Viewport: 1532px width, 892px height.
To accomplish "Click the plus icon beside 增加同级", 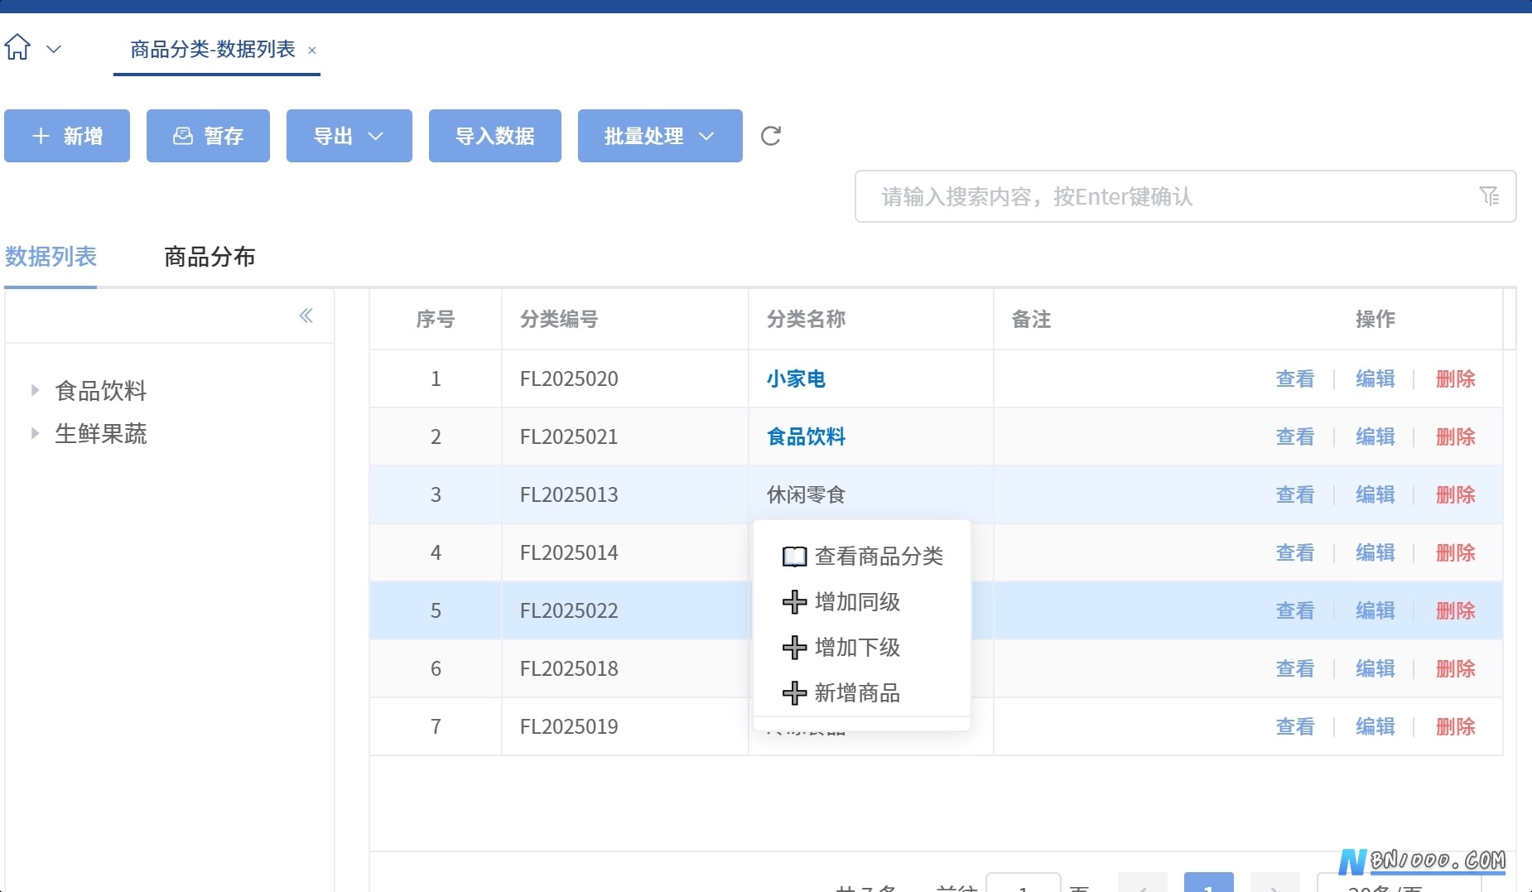I will pos(794,602).
